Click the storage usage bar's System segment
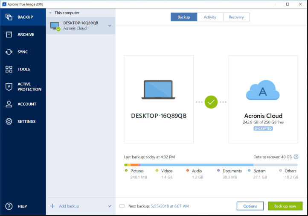 [x=197, y=165]
